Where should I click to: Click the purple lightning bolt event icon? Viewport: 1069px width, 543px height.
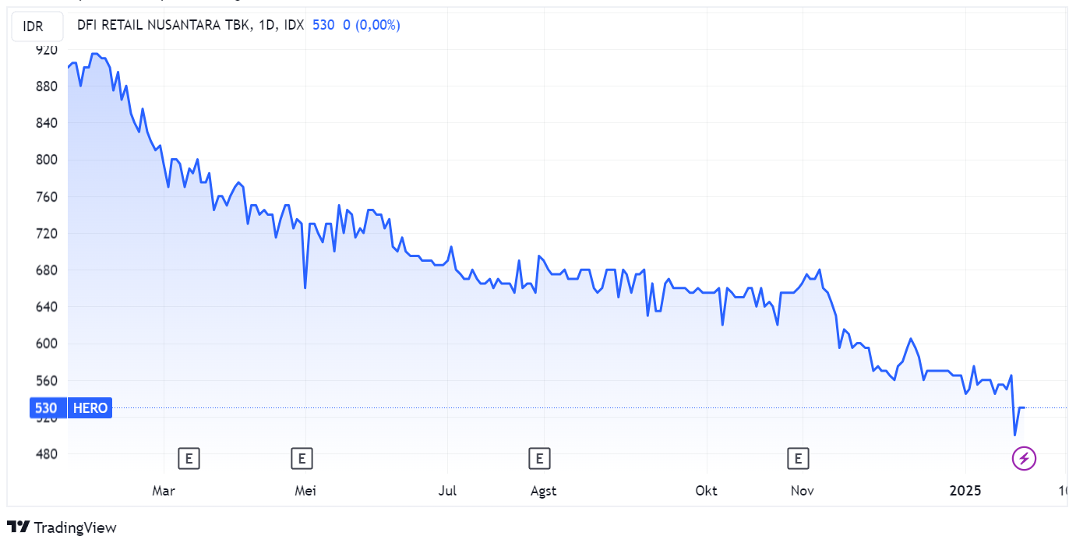[1024, 458]
